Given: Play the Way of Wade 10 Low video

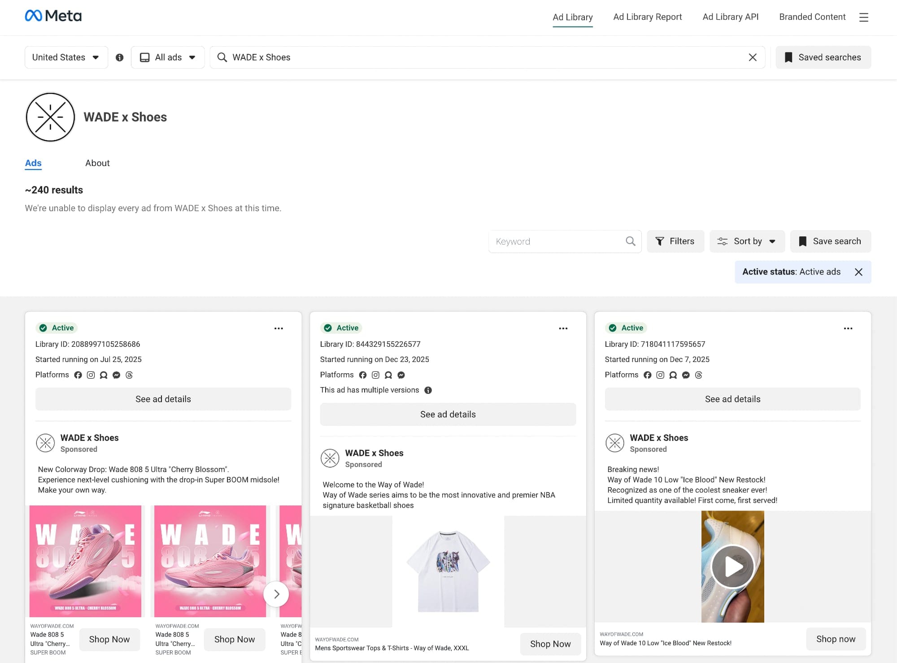Looking at the screenshot, I should (732, 567).
